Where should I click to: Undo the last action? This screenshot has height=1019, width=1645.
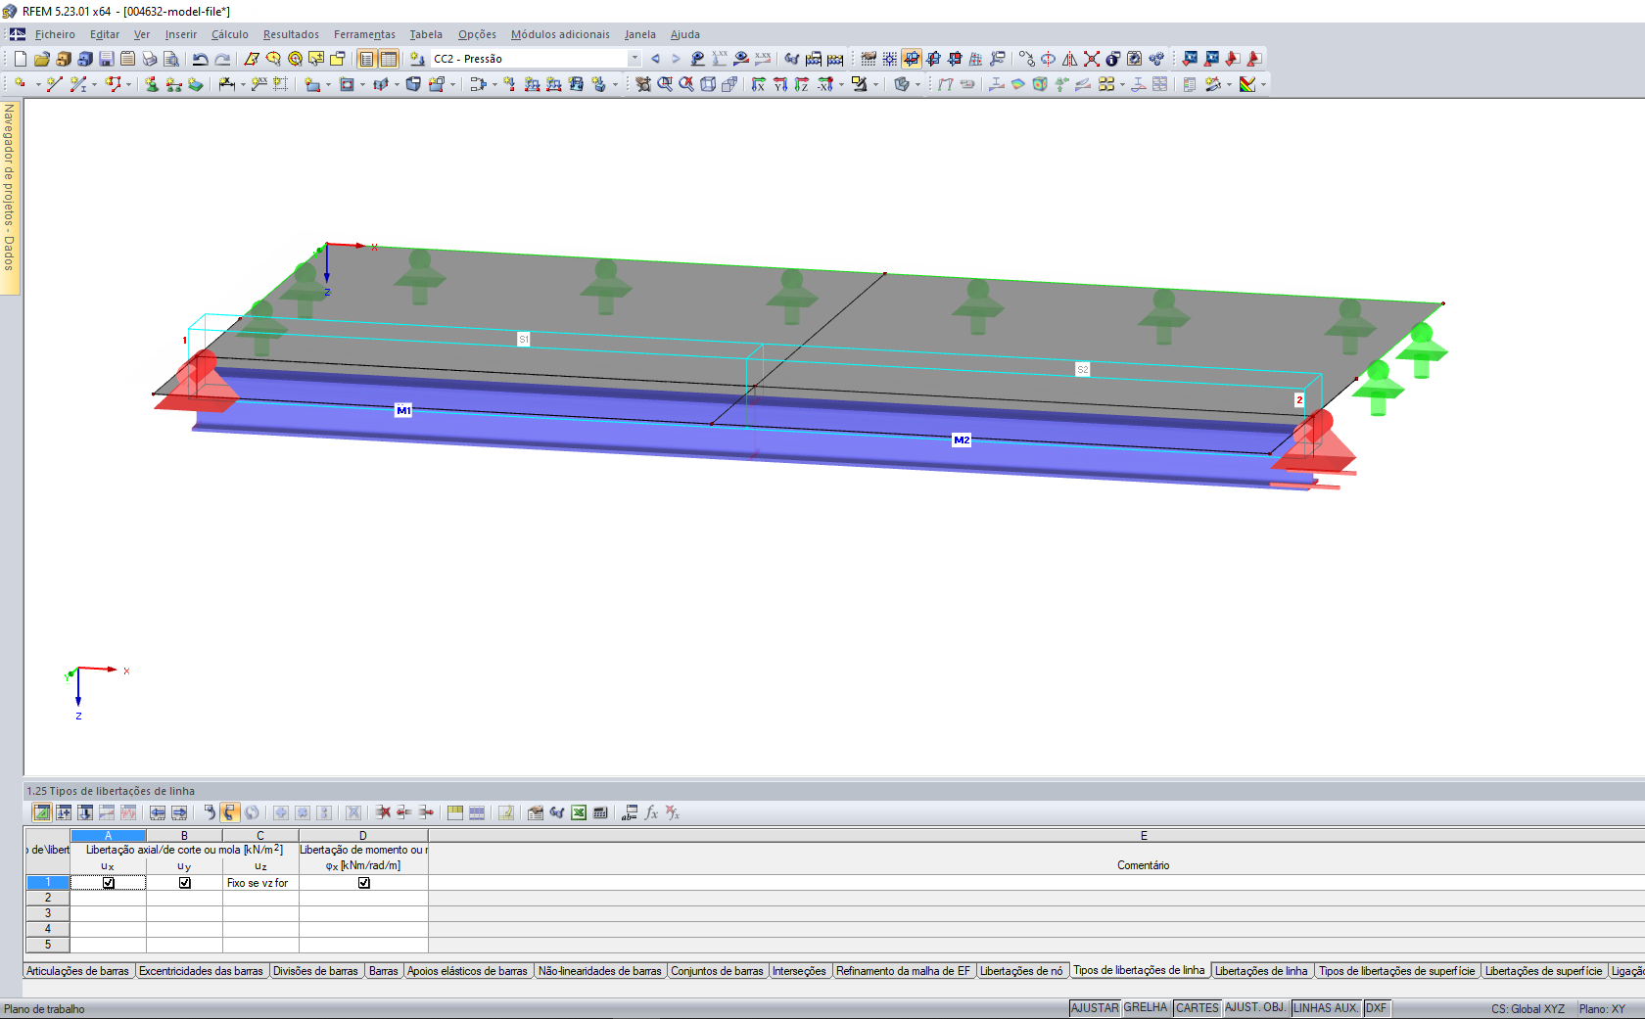tap(201, 59)
